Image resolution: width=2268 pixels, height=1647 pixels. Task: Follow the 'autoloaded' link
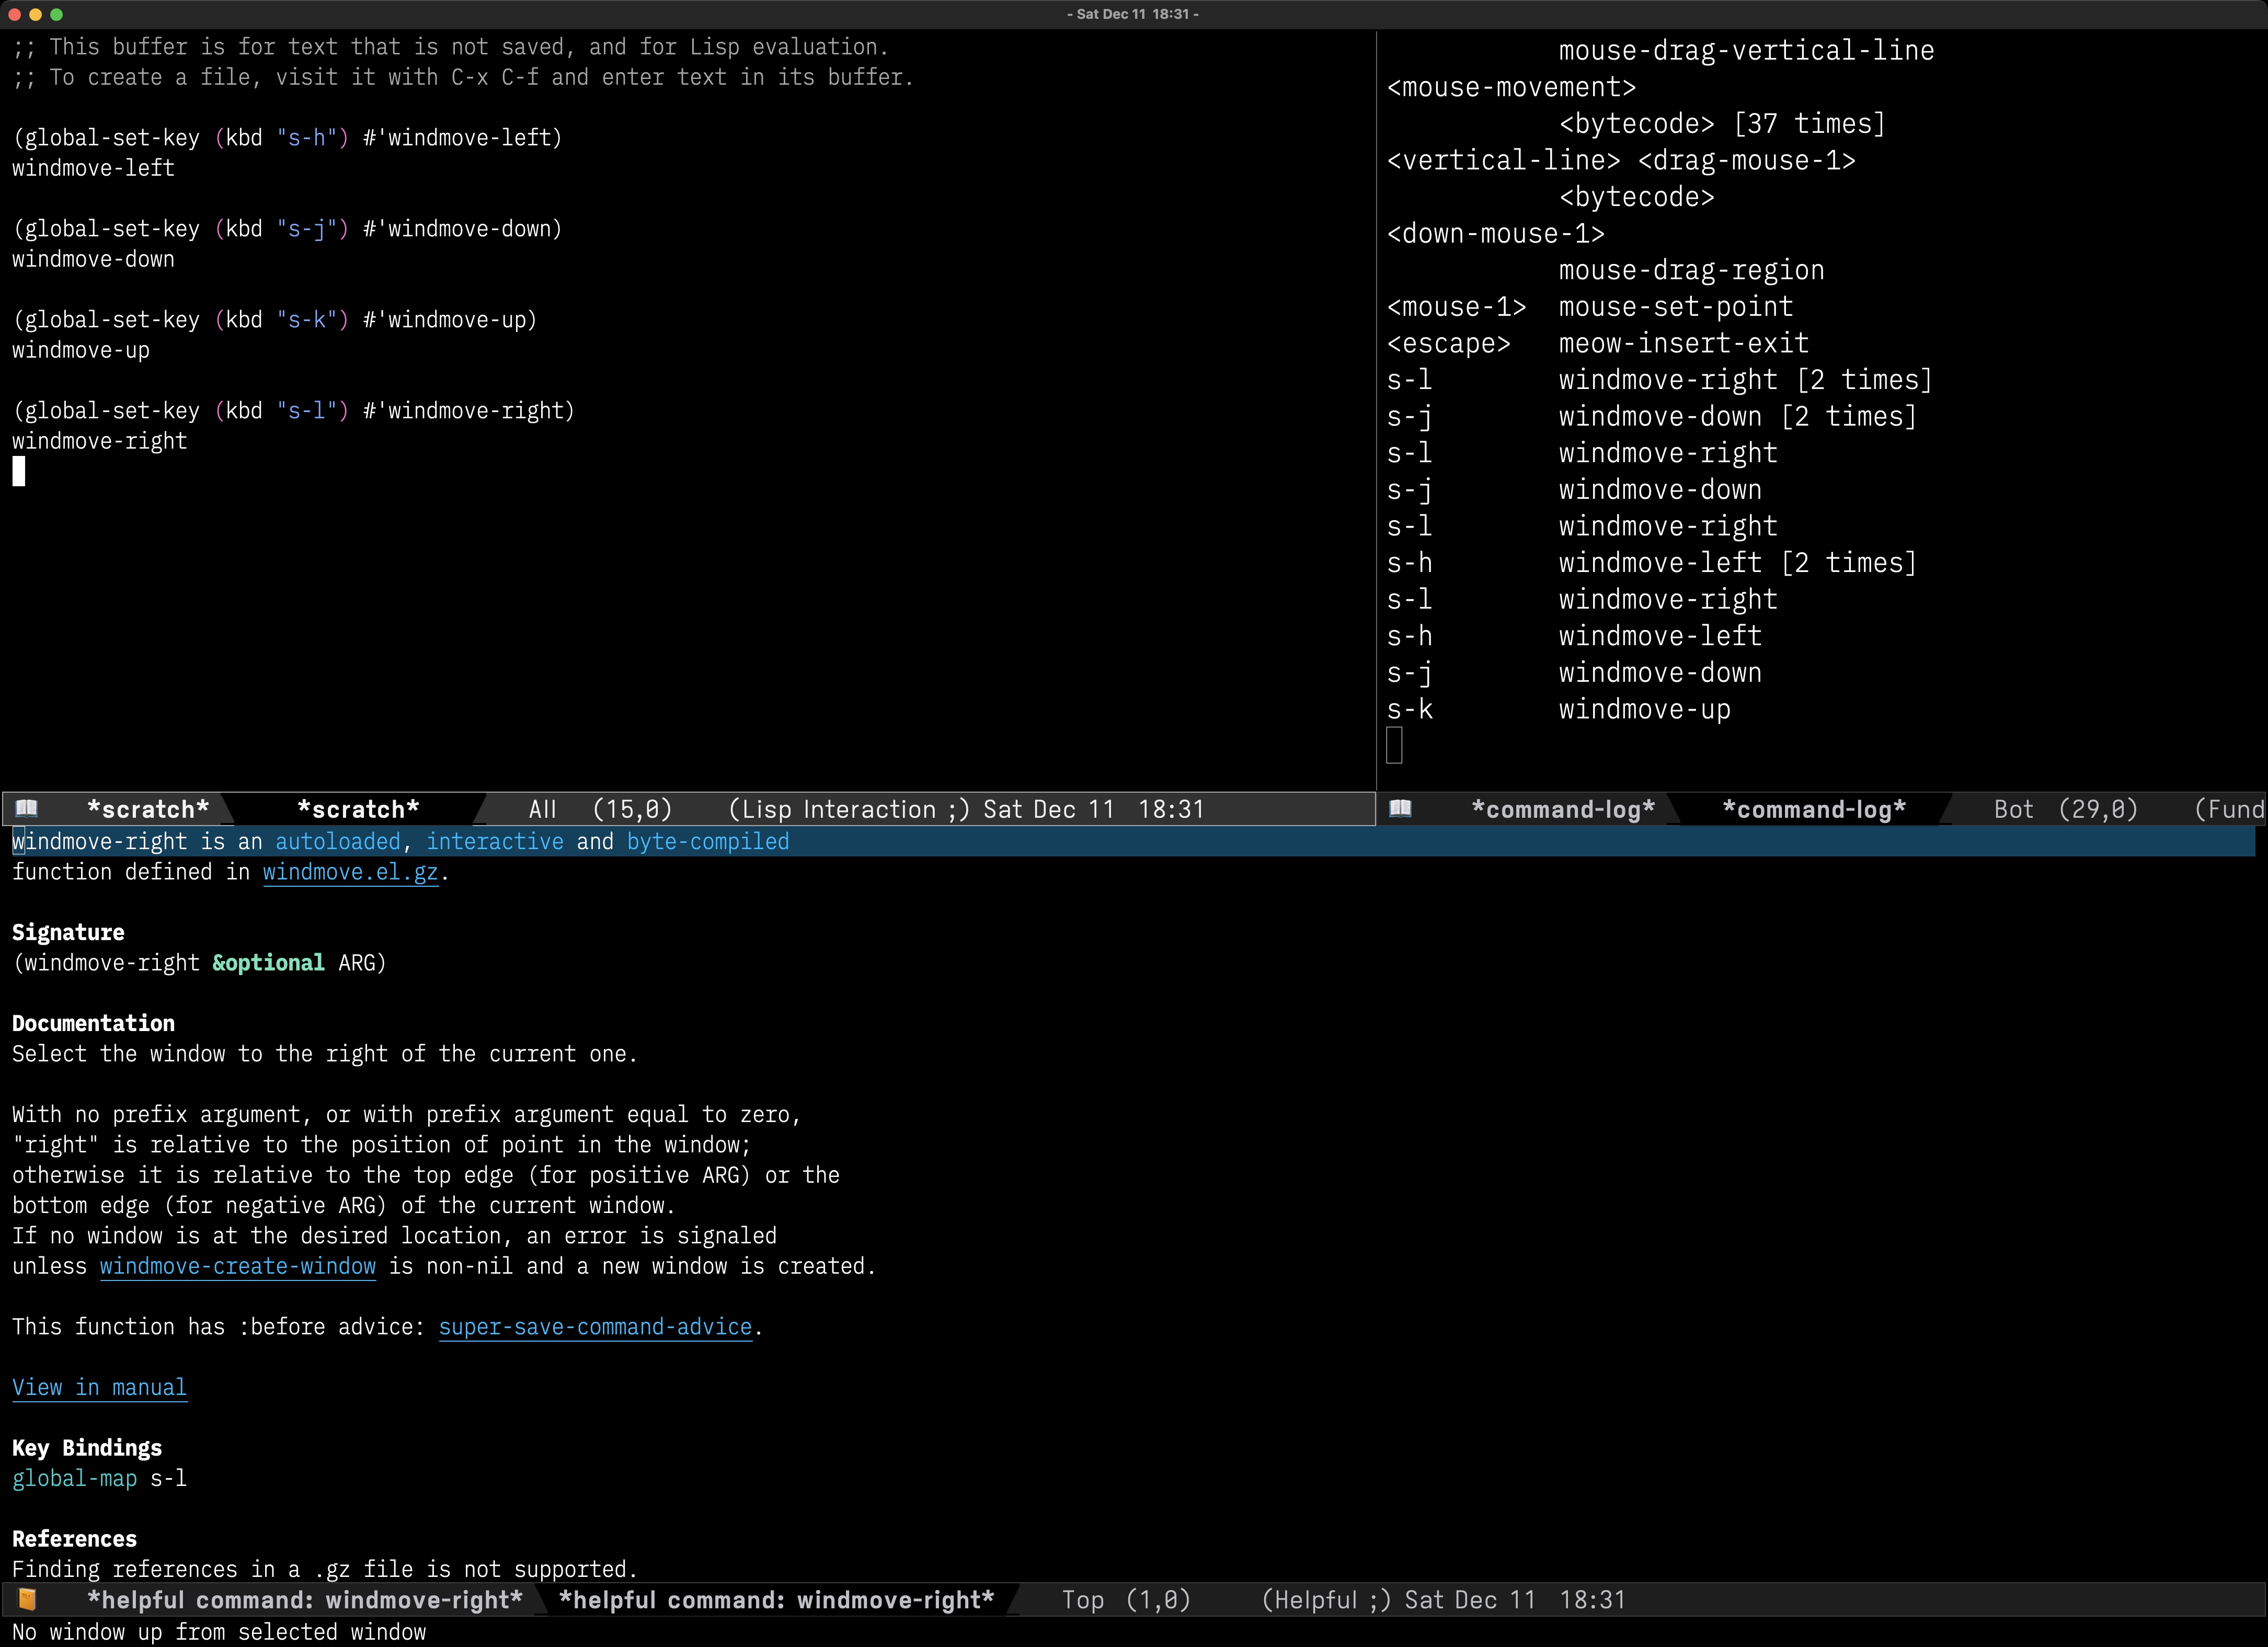click(x=338, y=842)
